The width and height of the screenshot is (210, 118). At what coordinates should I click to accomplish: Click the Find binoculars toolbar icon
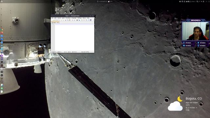tap(77, 20)
